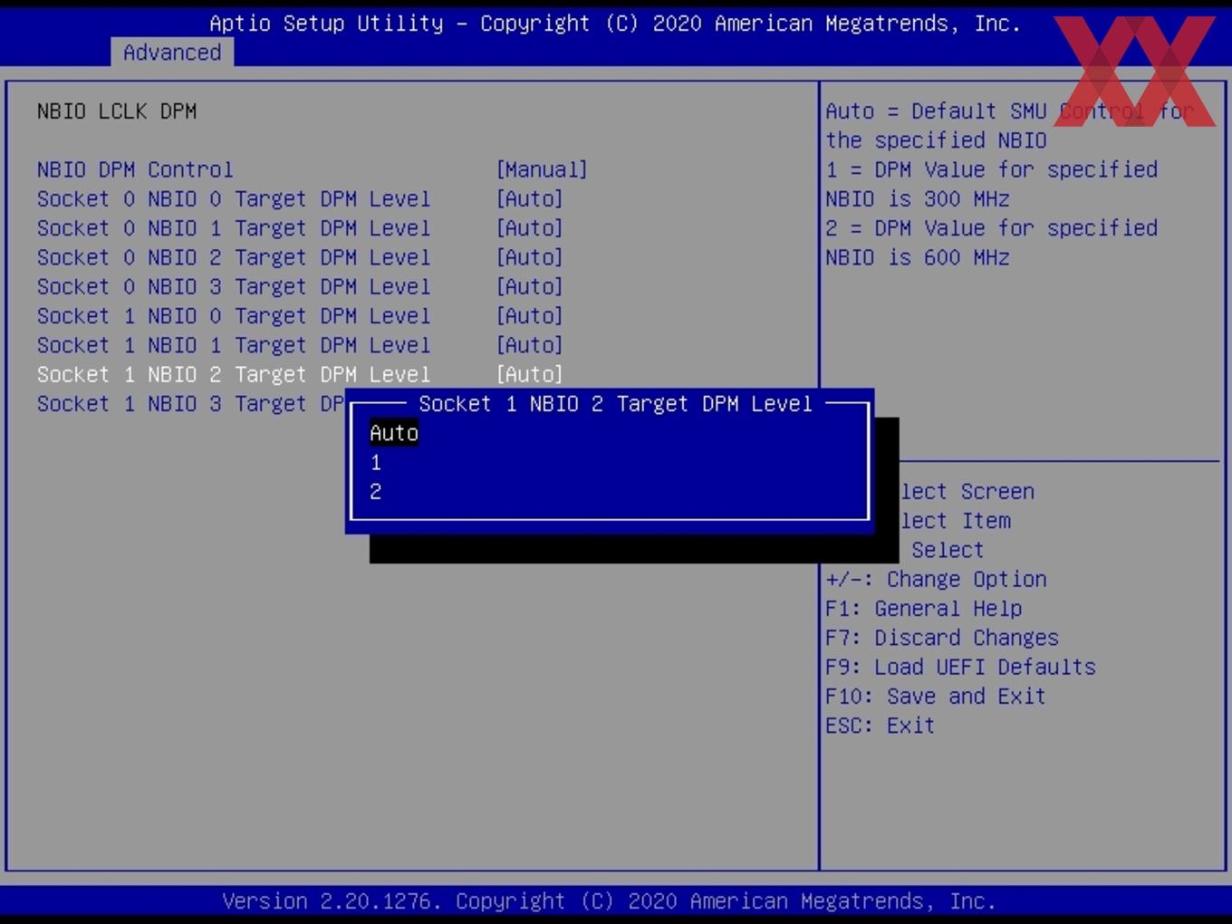Click help text 'NBIO is 300 MHz'

pyautogui.click(x=918, y=198)
